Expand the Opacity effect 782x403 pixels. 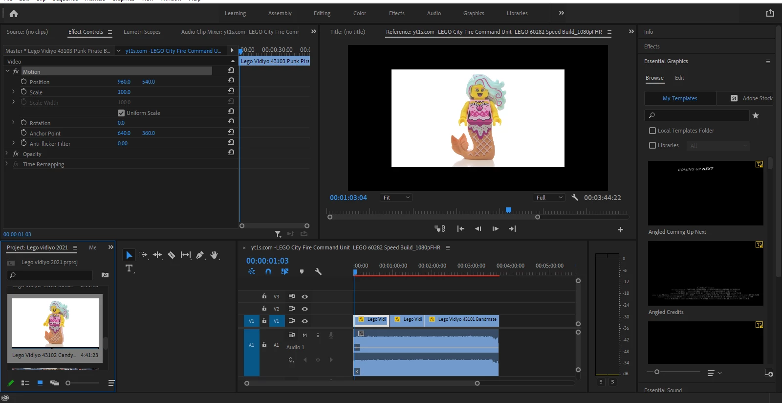(x=7, y=153)
